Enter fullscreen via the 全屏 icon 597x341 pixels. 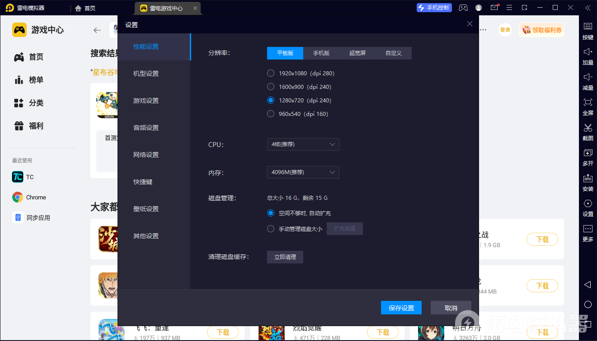[588, 107]
